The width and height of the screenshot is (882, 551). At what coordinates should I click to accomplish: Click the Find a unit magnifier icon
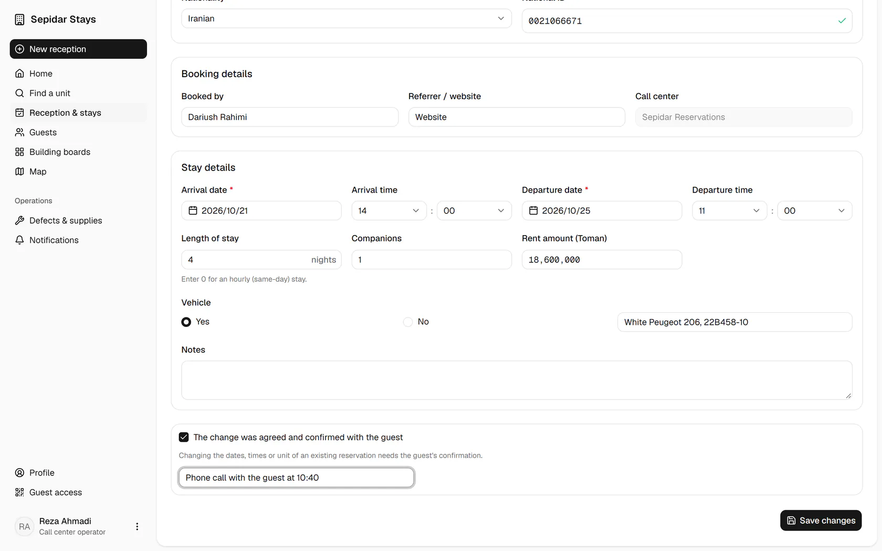tap(19, 93)
